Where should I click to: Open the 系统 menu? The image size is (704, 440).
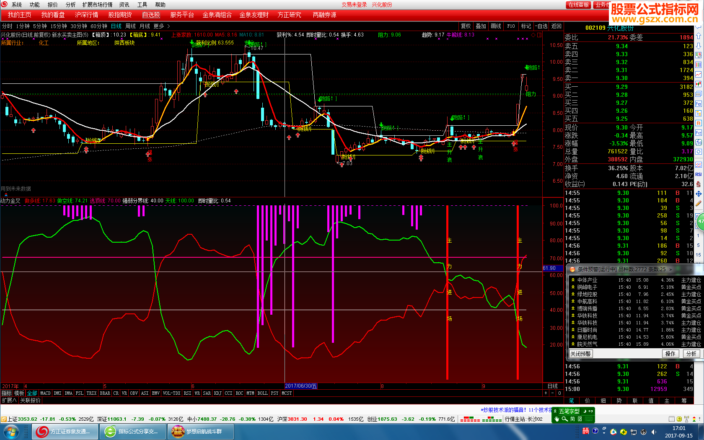16,5
